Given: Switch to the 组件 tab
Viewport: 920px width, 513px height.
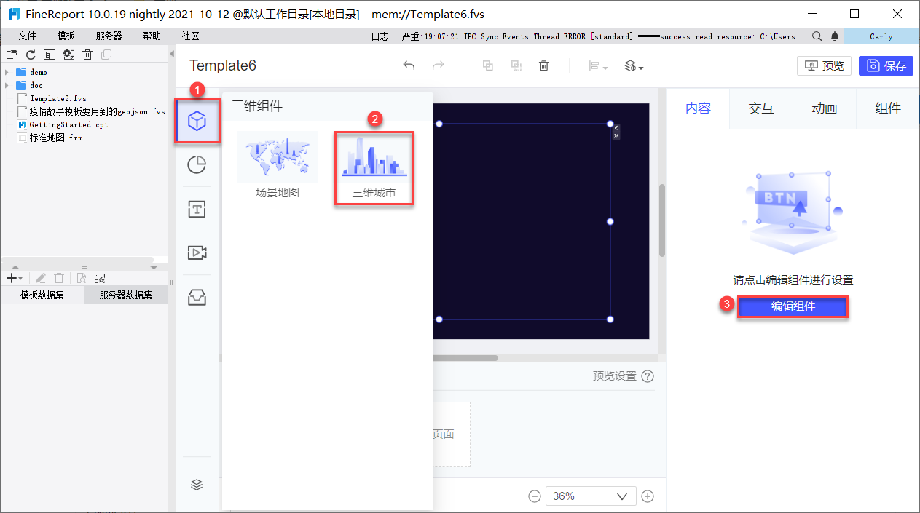Looking at the screenshot, I should click(x=888, y=108).
